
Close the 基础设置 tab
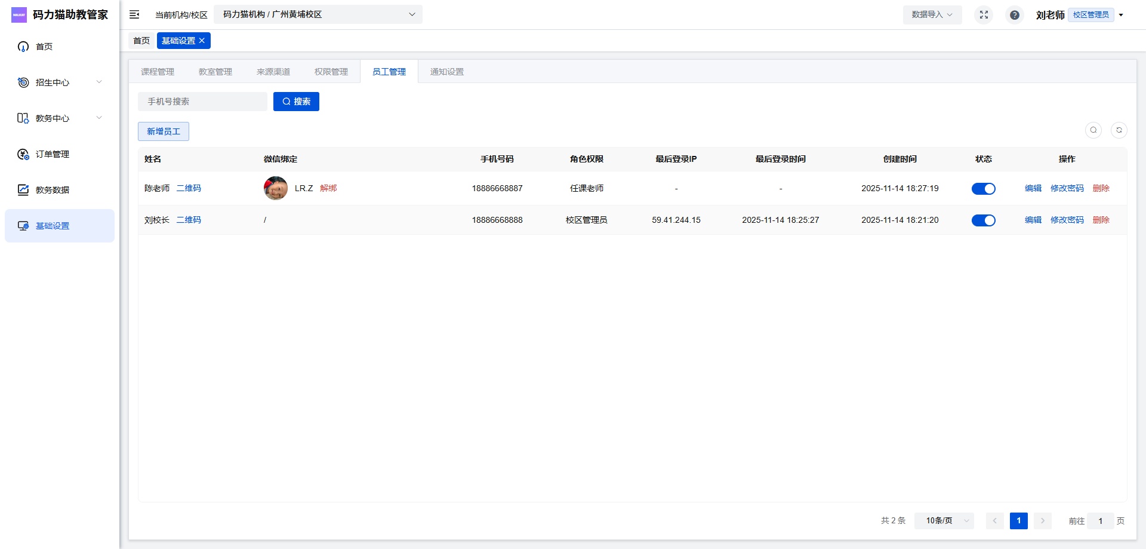click(202, 41)
